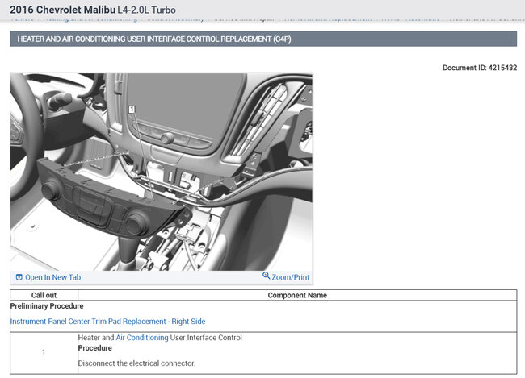Select the callout 1 table cell
The height and width of the screenshot is (378, 525).
click(x=44, y=353)
